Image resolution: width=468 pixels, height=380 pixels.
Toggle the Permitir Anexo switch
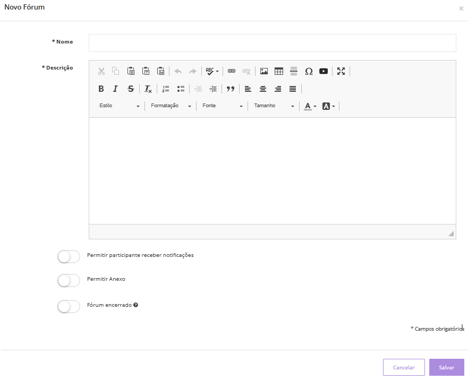point(69,280)
